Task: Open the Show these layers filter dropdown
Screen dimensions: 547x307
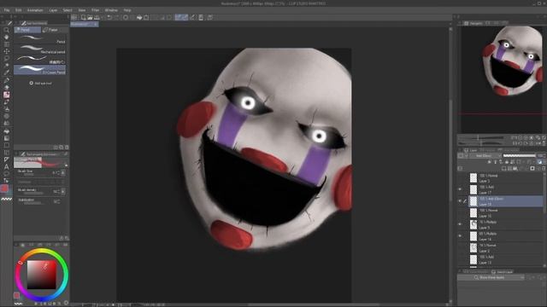Action: pos(491,277)
